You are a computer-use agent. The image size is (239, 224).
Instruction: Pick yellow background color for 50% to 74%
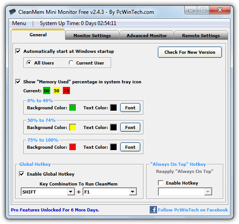(73, 127)
